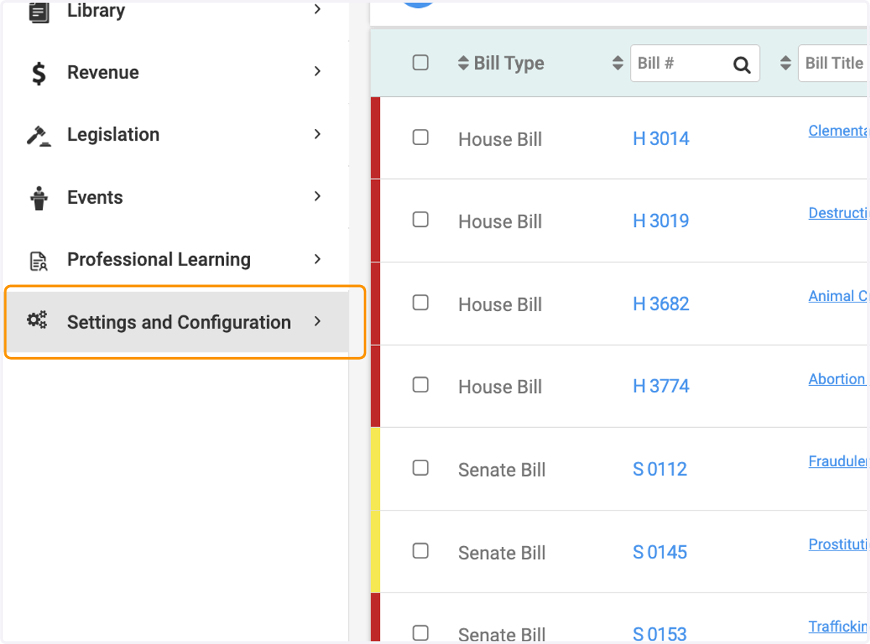This screenshot has width=870, height=644.
Task: Open bill number link S 0112
Action: 660,469
